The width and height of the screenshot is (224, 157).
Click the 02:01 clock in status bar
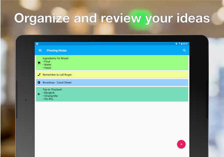(x=185, y=44)
